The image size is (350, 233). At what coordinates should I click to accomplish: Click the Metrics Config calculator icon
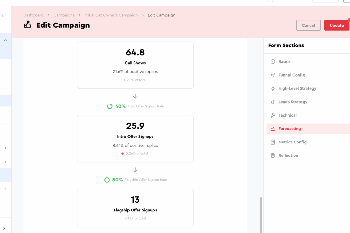(x=273, y=142)
